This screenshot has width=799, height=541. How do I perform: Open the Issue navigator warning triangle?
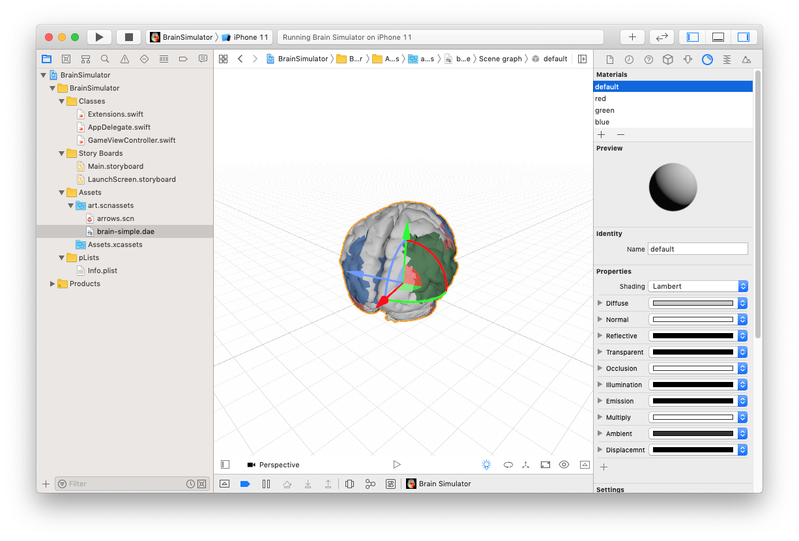(124, 59)
